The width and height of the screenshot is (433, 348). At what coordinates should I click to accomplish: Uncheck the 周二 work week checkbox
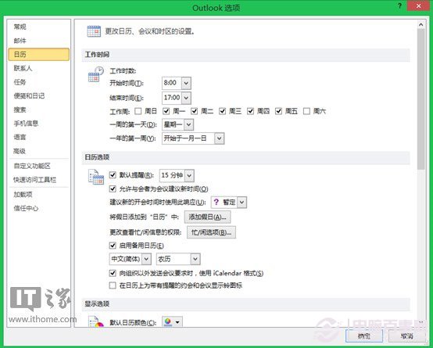tap(194, 111)
